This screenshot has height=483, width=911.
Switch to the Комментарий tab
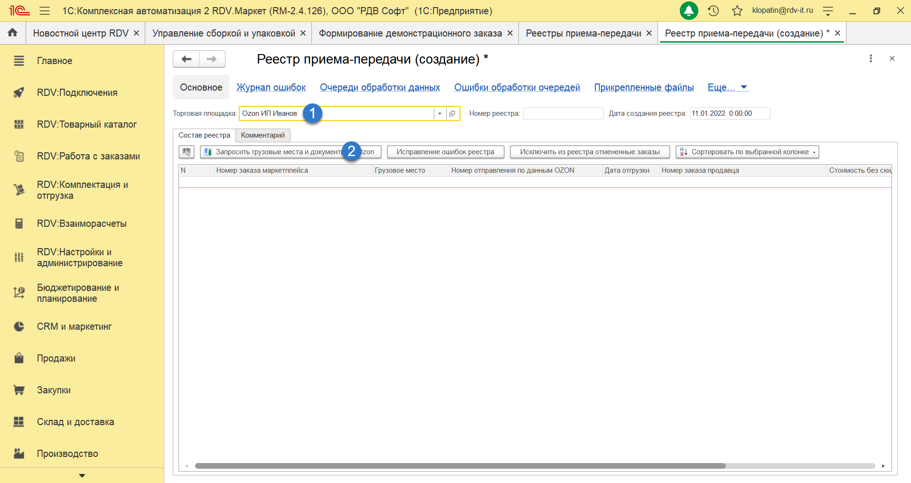[x=263, y=135]
